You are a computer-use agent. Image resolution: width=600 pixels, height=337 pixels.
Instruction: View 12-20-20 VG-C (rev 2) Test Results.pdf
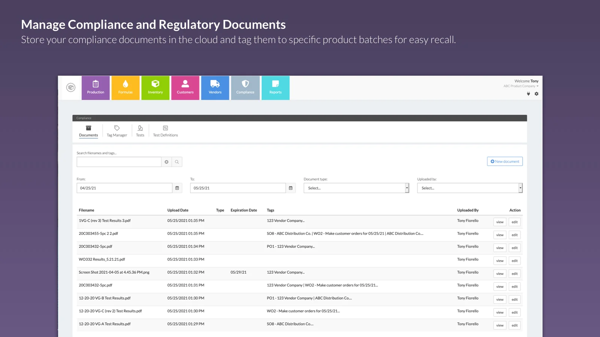[500, 313]
